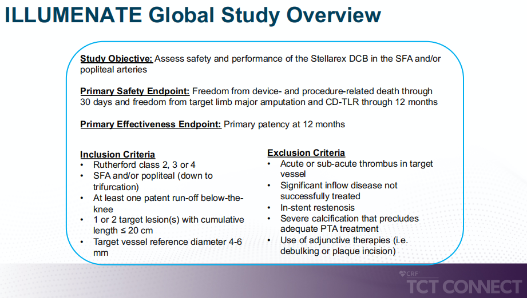
Task: Select the "Exclusion Criteria" heading
Action: point(306,153)
